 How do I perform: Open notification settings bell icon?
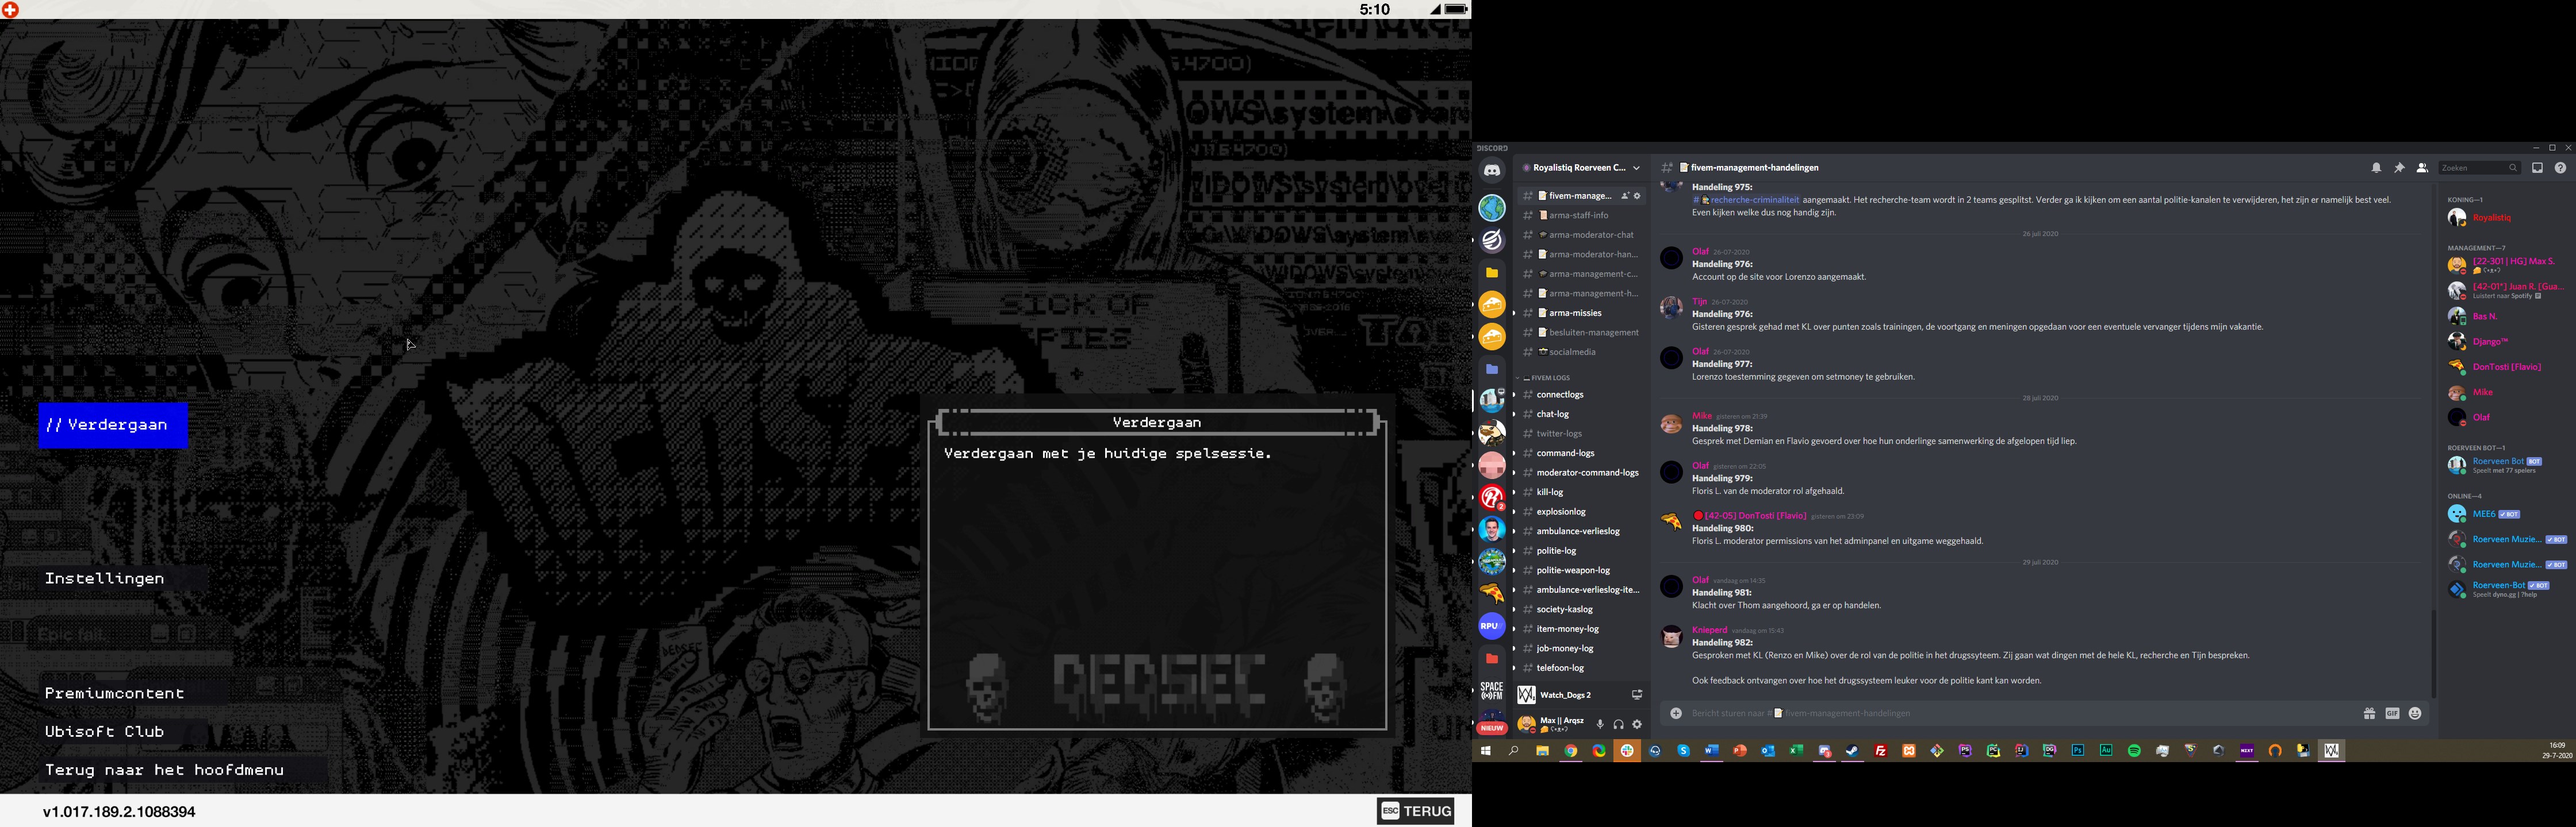(2375, 168)
